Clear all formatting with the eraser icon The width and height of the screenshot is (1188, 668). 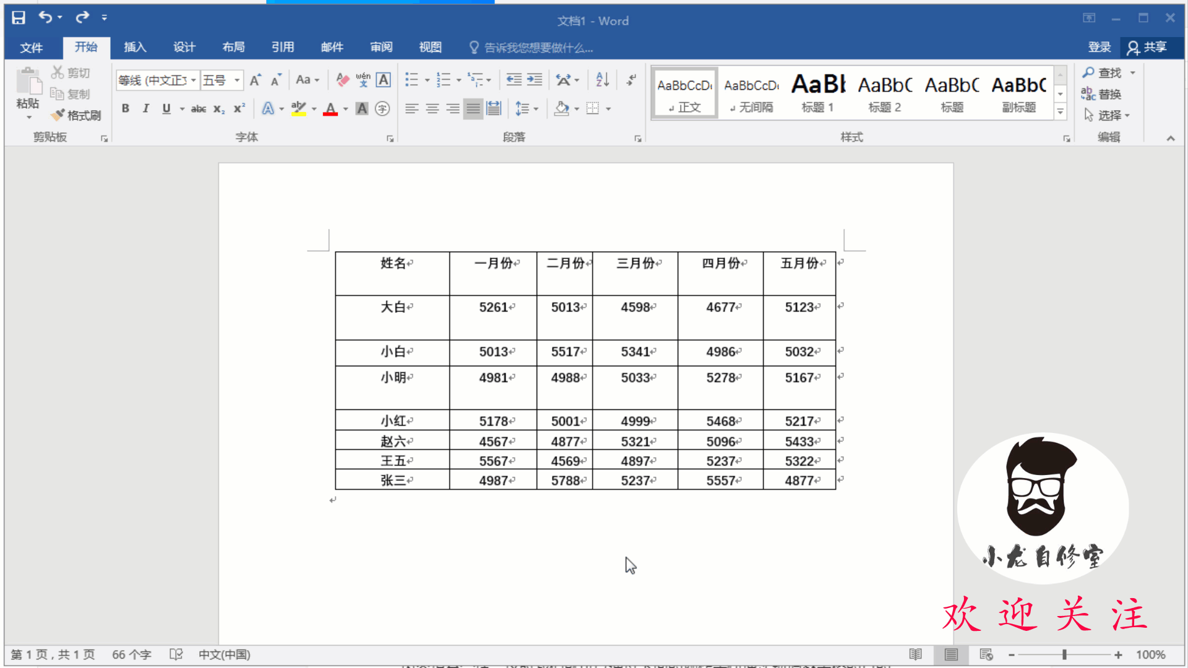click(342, 79)
